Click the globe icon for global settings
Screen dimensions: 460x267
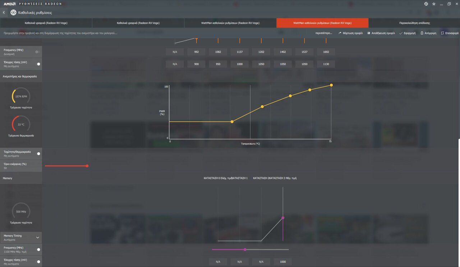[13, 13]
